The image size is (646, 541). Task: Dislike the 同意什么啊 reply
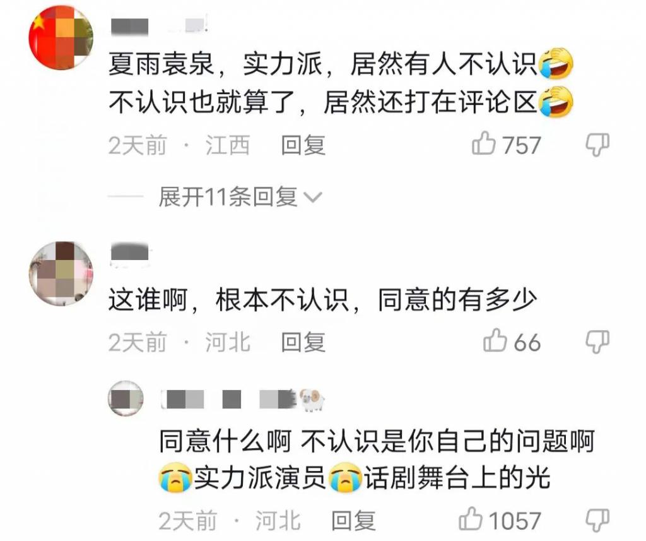click(597, 520)
